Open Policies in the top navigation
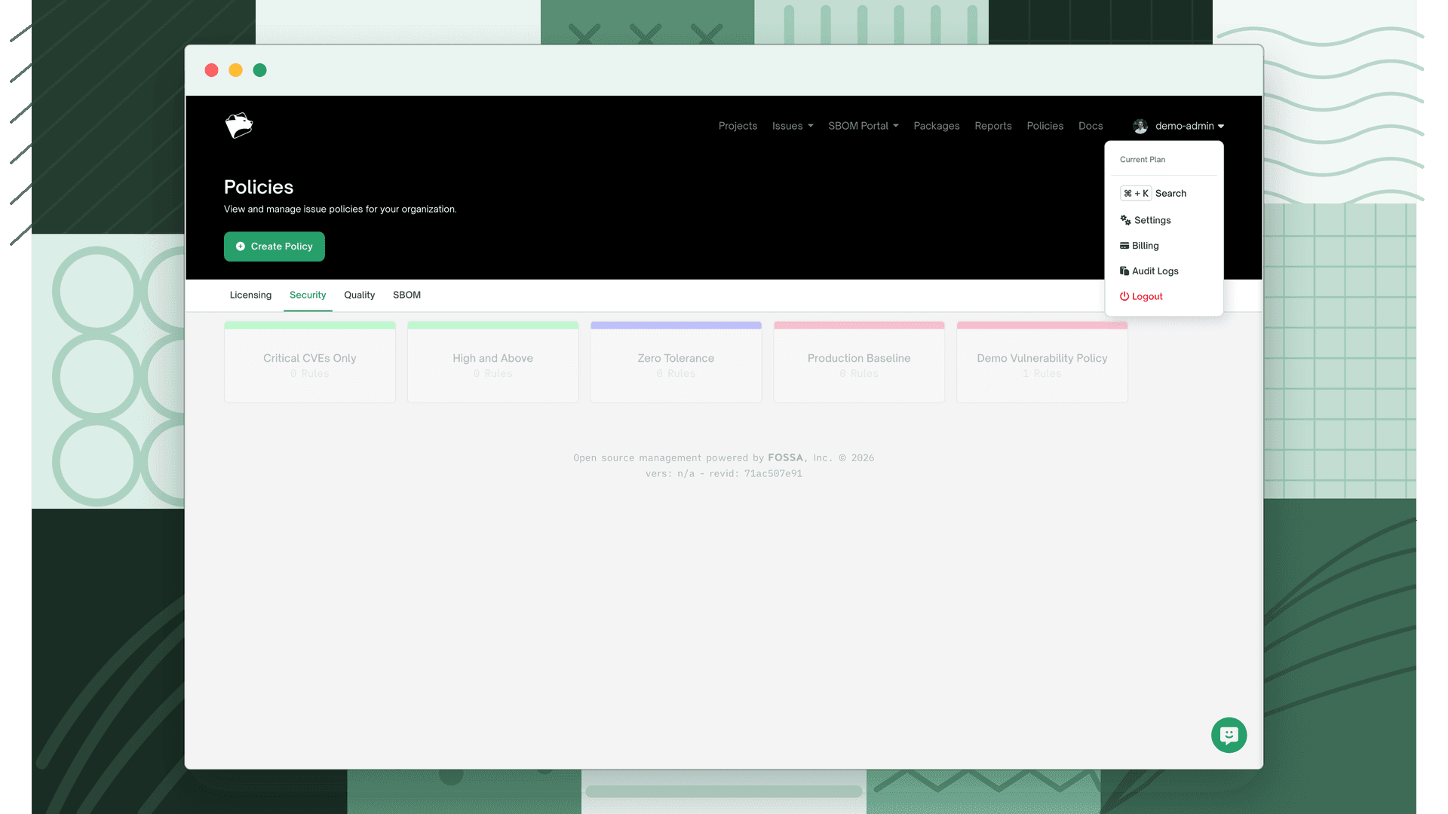This screenshot has height=814, width=1448. [1045, 126]
